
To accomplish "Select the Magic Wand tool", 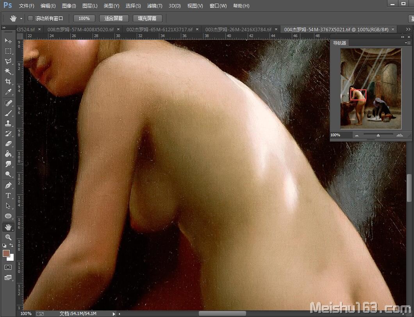I will point(8,71).
